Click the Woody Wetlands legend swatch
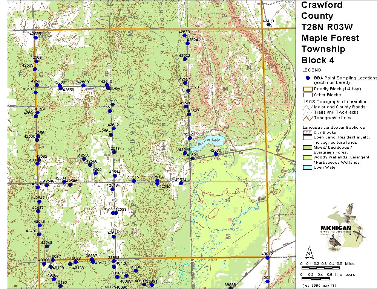The height and width of the screenshot is (289, 377). point(308,157)
